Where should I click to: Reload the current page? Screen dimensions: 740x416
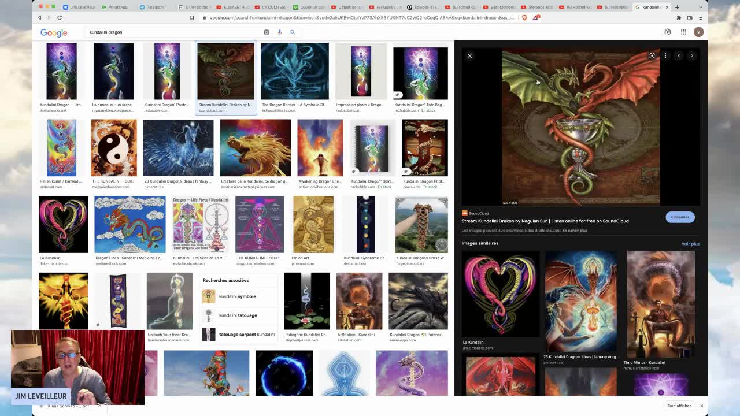[x=60, y=18]
